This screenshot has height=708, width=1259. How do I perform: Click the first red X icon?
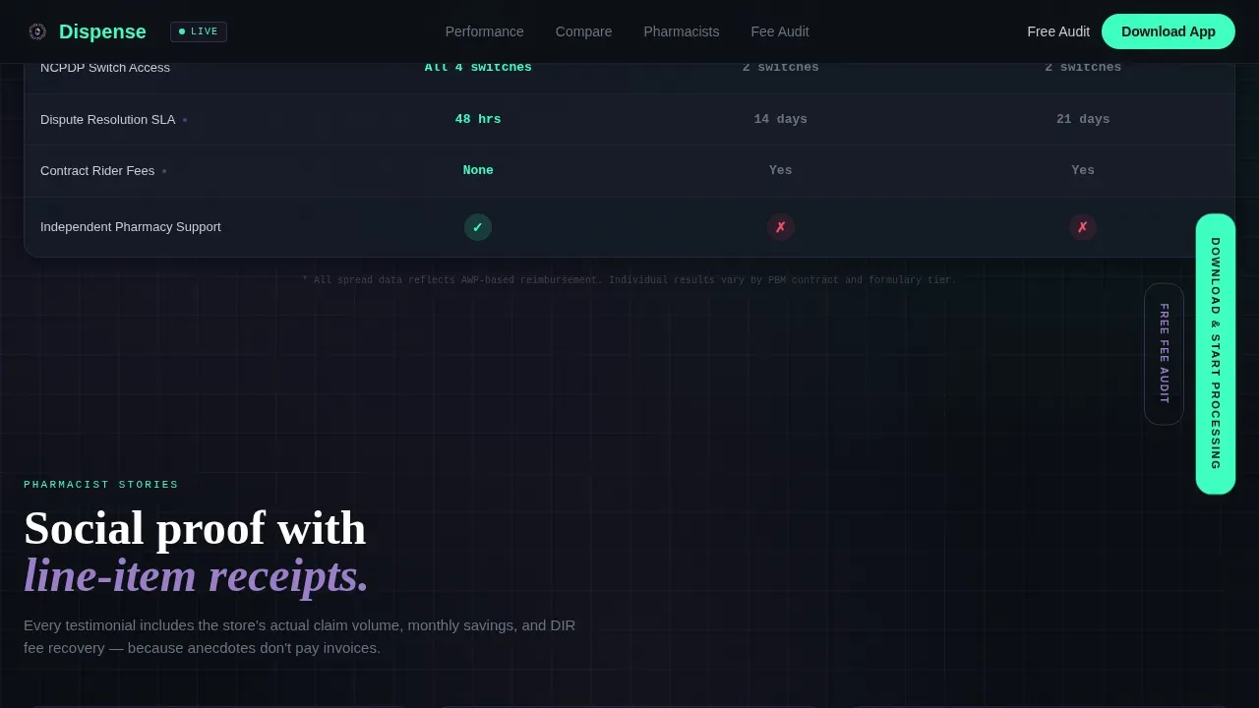click(780, 227)
